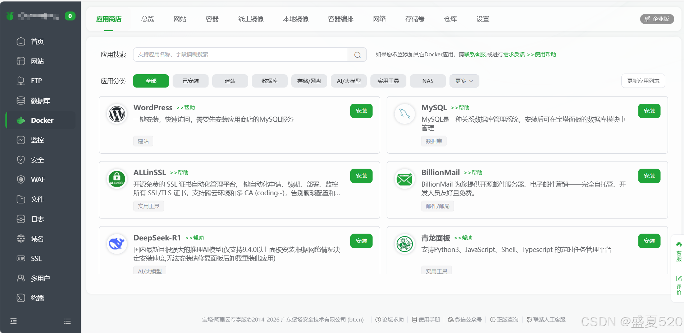Filter by 数据库 category button
Image resolution: width=684 pixels, height=333 pixels.
[270, 81]
